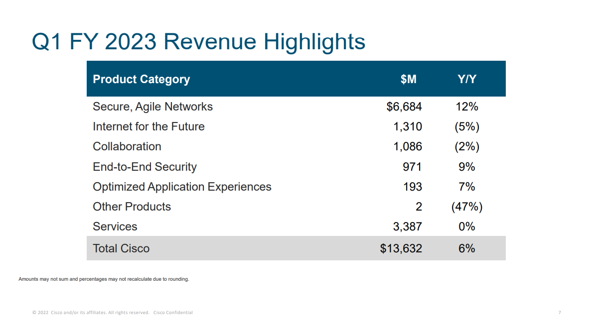Click the Cisco copyright notice in footer

(x=91, y=313)
